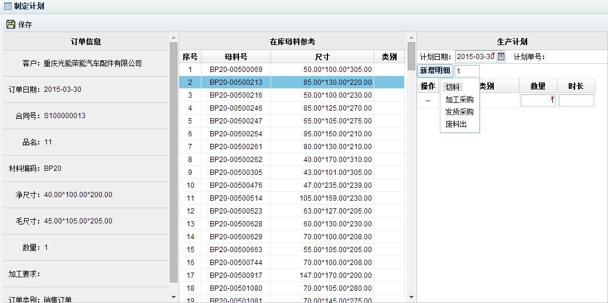Click the 数量 column header in the plan table
The height and width of the screenshot is (303, 608).
[x=538, y=86]
